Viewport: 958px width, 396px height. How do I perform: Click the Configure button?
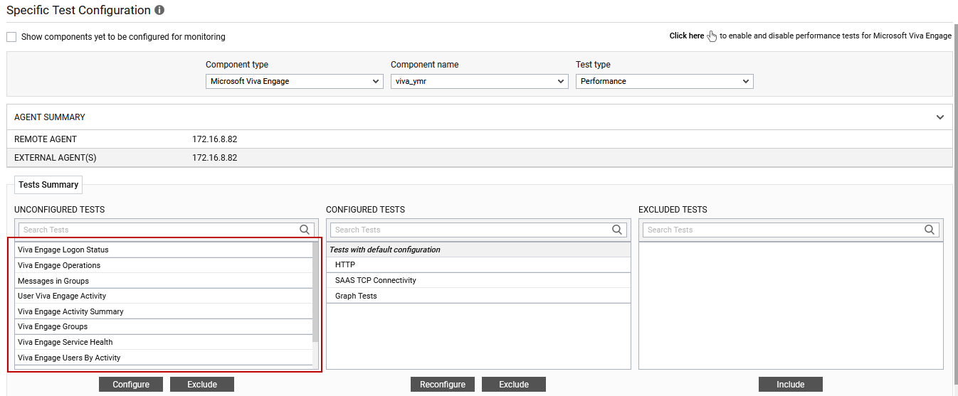tap(131, 385)
